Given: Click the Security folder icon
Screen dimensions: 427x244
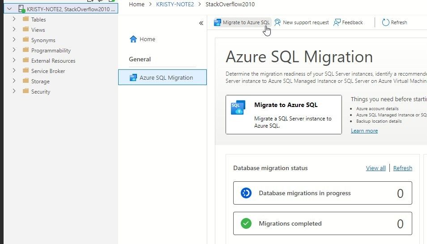Looking at the screenshot, I should [26, 91].
